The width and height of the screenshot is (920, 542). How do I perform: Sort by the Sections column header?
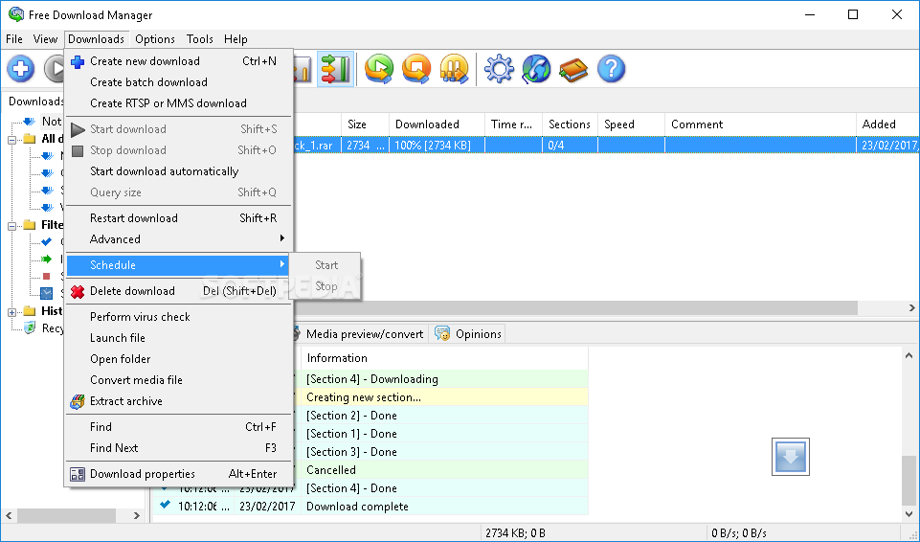coord(570,124)
